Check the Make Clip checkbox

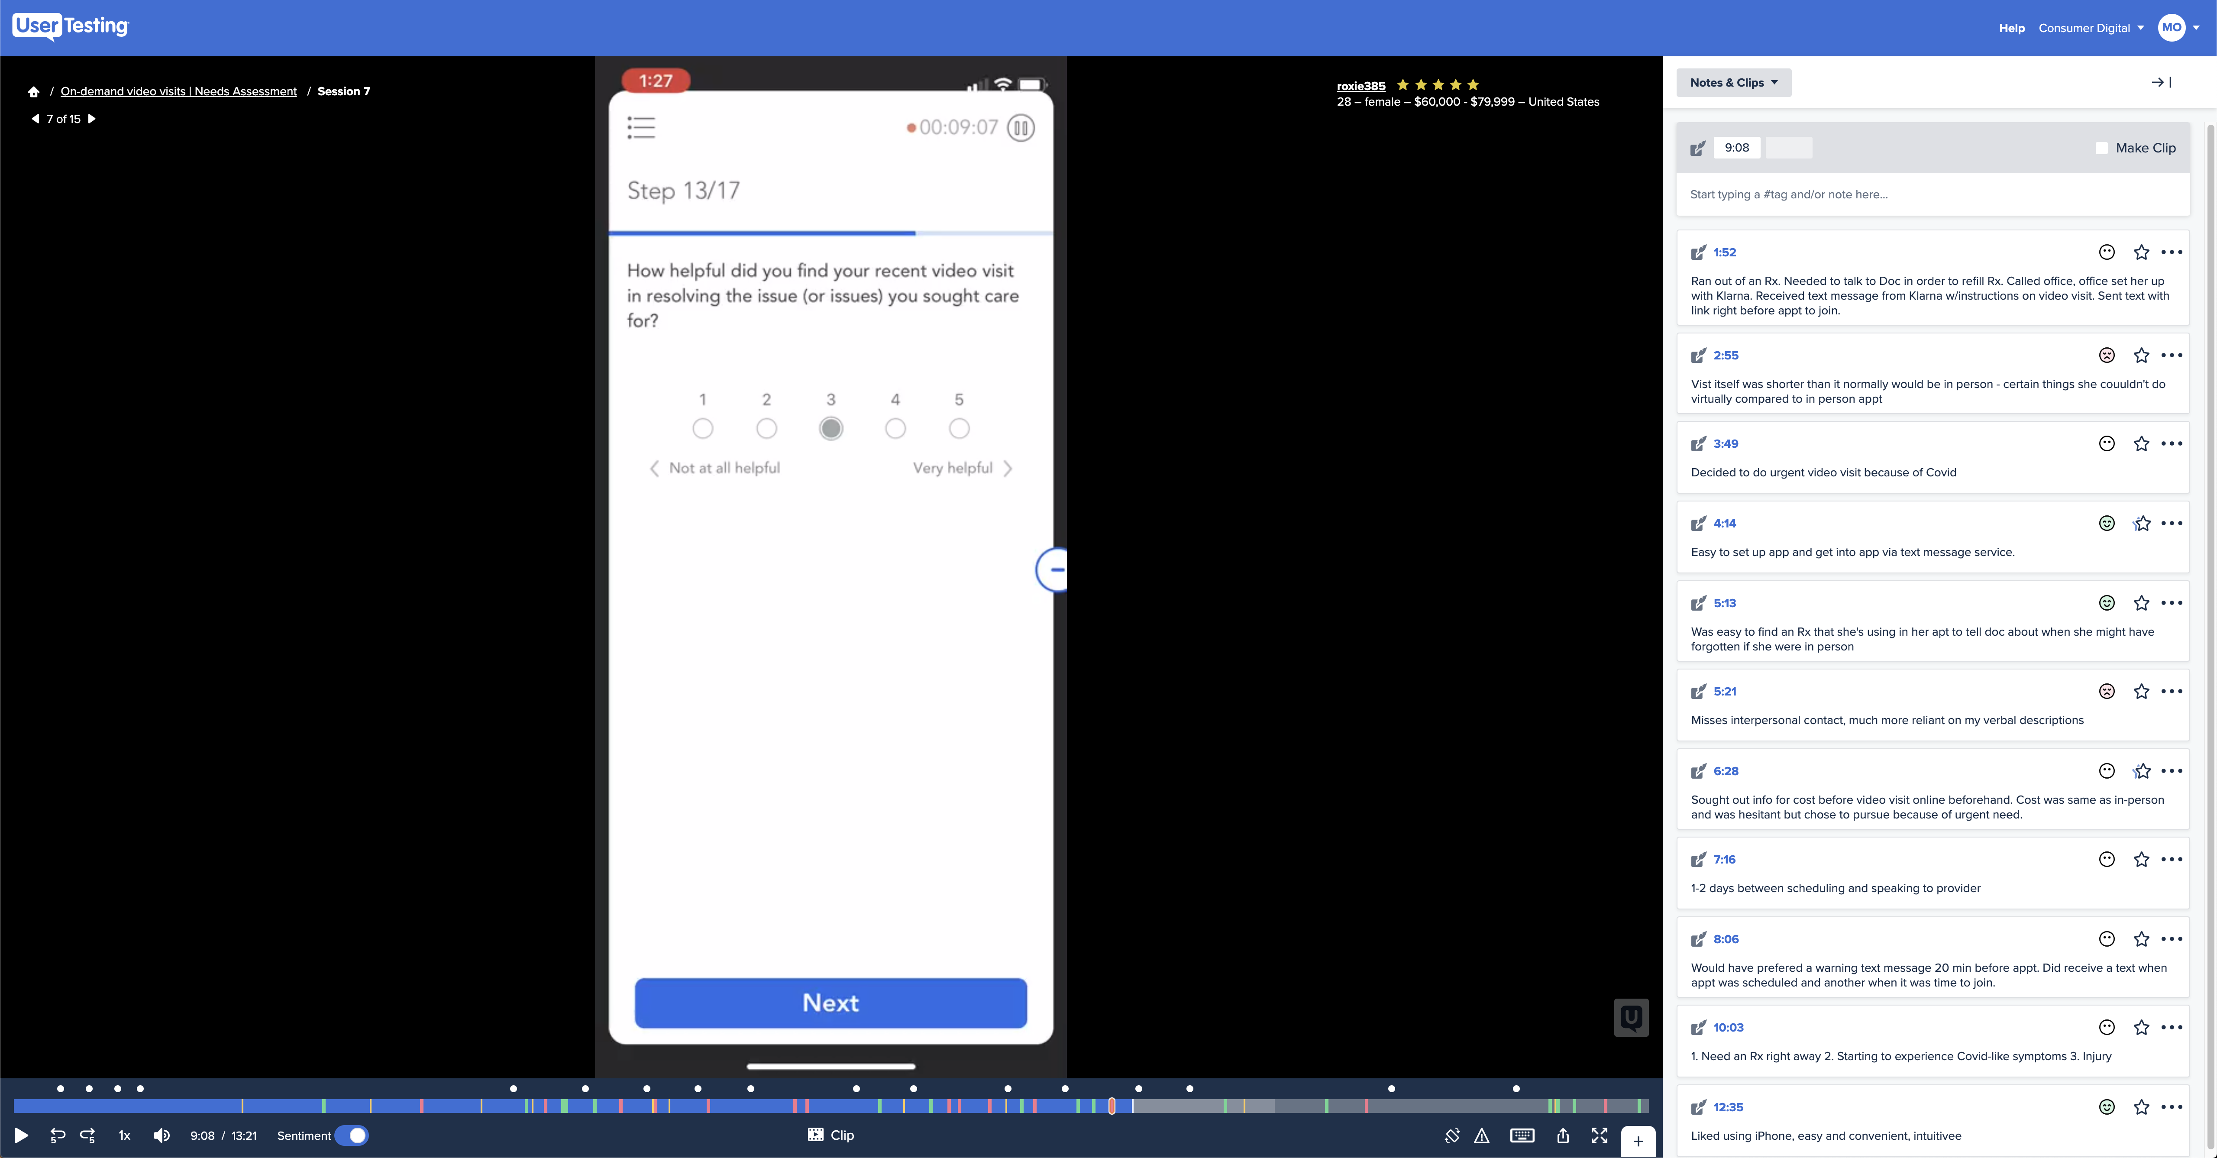point(2101,148)
